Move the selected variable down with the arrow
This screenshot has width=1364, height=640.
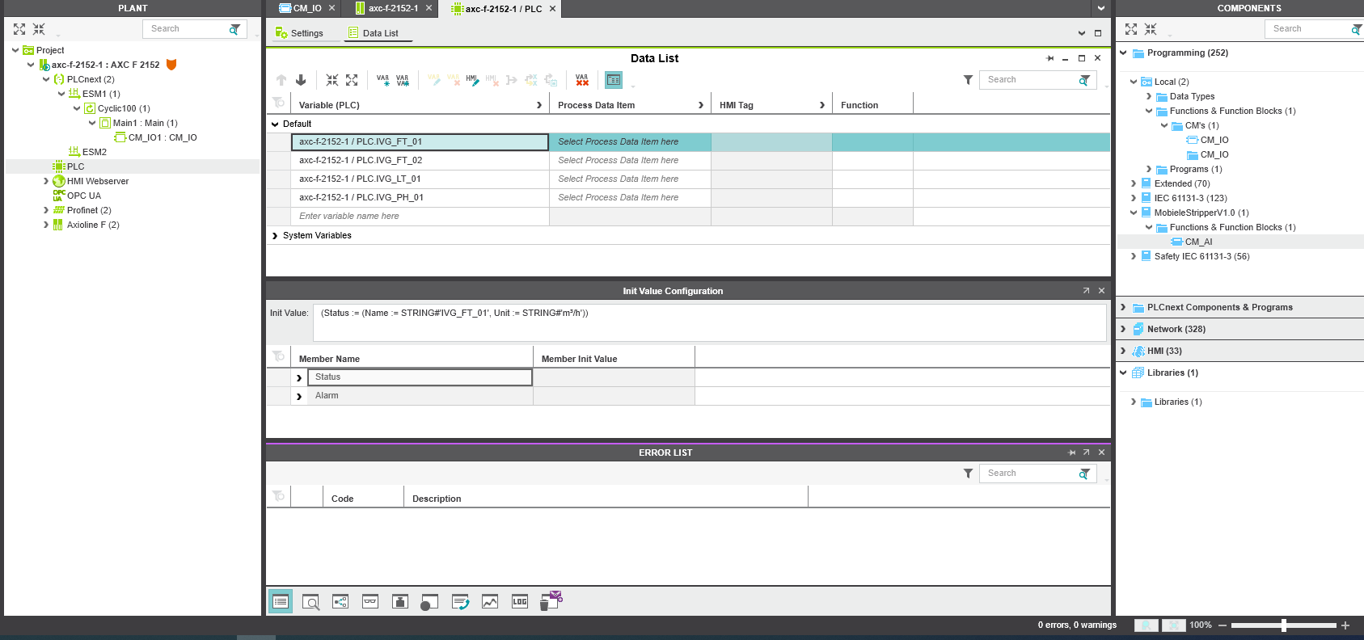301,80
